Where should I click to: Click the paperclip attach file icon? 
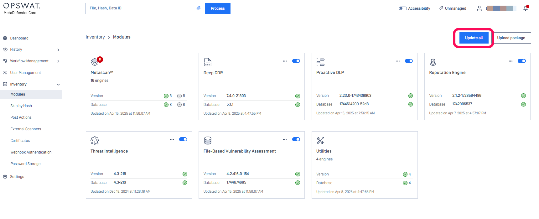coord(199,8)
